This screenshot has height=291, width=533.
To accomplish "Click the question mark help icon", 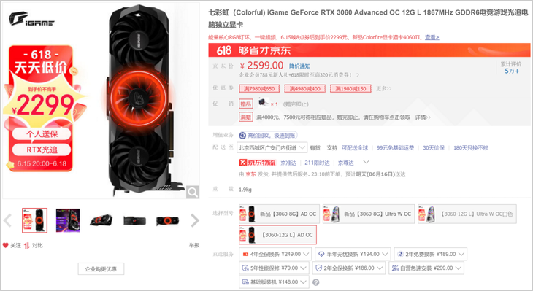I will click(316, 282).
